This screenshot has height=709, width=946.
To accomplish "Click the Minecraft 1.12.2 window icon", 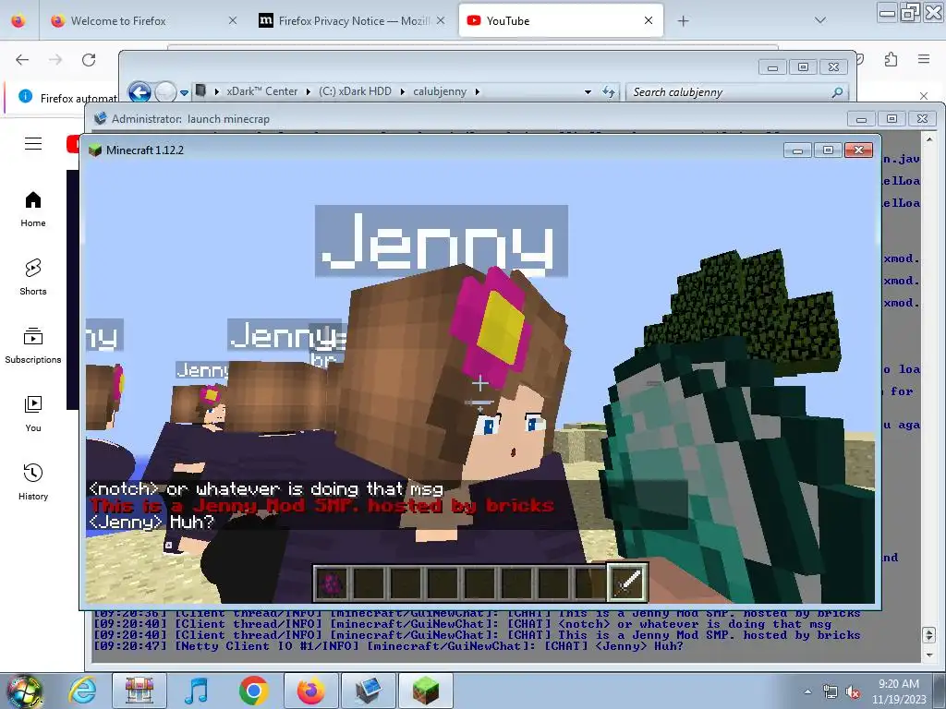I will tap(95, 150).
